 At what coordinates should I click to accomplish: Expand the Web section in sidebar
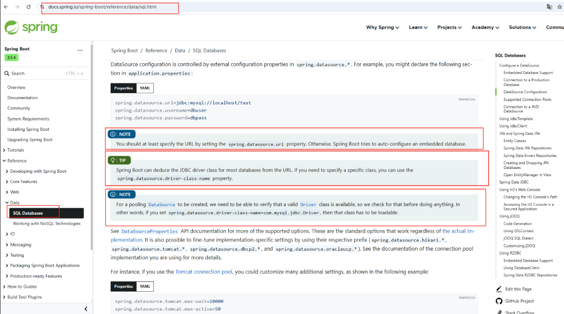point(7,192)
